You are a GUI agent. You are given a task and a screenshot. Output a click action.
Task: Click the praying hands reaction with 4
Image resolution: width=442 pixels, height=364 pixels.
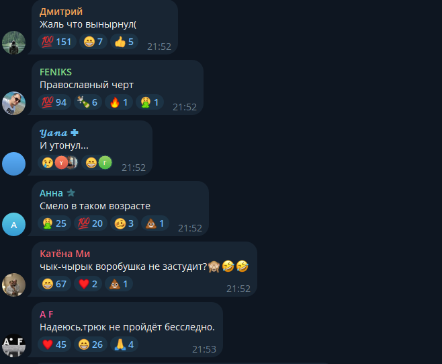tap(124, 344)
